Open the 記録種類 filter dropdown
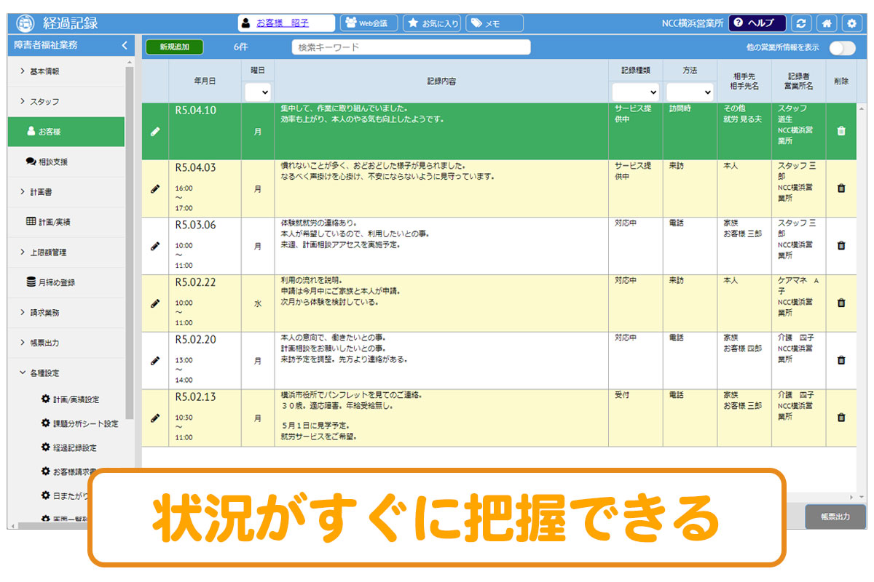 click(x=635, y=92)
